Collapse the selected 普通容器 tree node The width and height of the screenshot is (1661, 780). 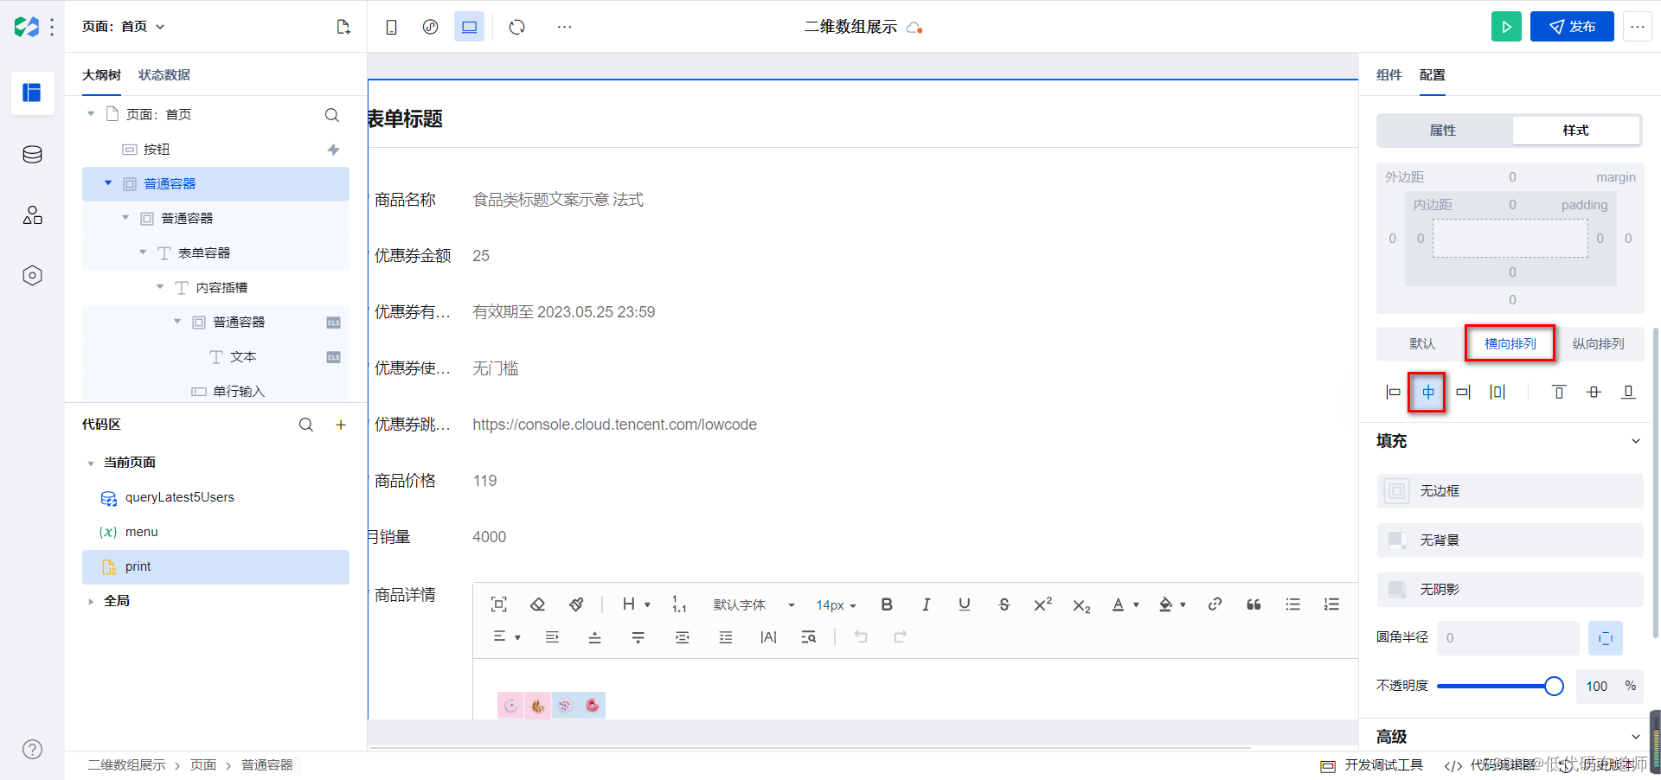pos(108,183)
